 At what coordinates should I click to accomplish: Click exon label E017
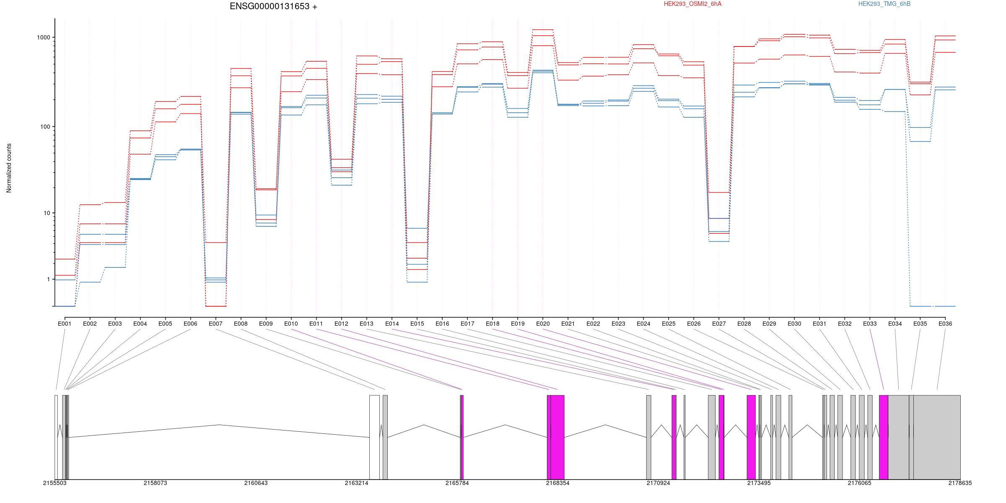(x=467, y=324)
